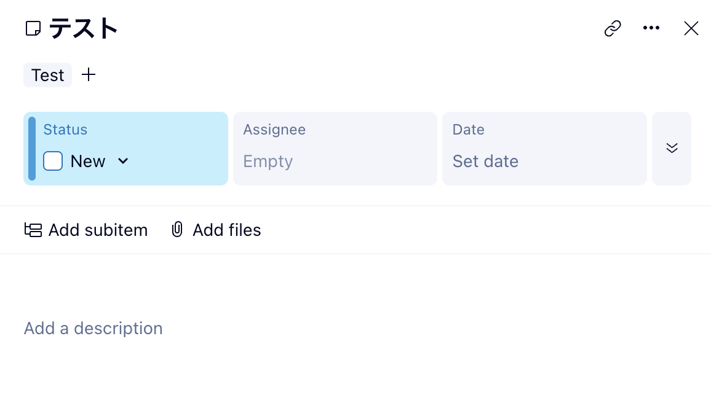This screenshot has height=414, width=711.
Task: Click the New status value text
Action: click(88, 161)
